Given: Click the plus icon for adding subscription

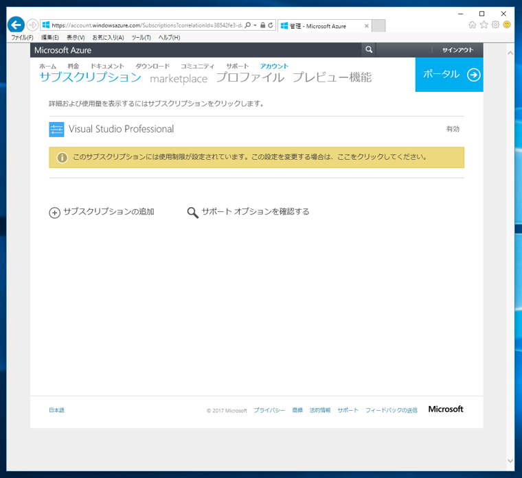Looking at the screenshot, I should point(54,213).
